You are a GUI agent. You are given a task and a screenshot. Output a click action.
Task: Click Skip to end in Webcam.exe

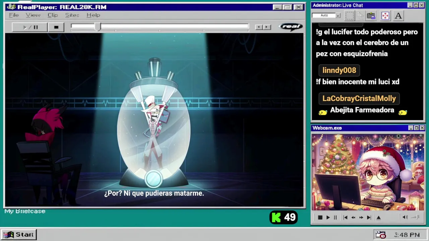coord(369,218)
